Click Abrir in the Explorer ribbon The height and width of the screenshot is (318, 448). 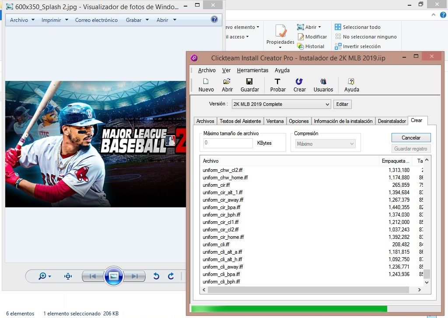pos(308,27)
